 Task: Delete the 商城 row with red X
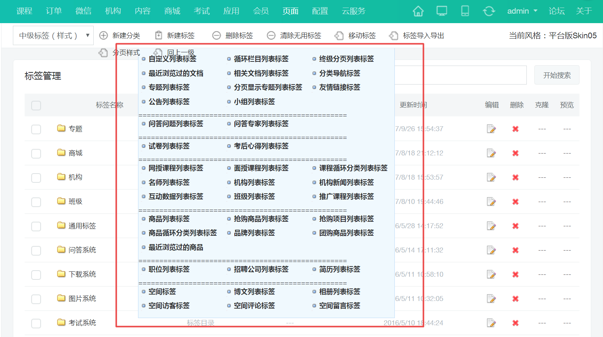click(x=515, y=153)
